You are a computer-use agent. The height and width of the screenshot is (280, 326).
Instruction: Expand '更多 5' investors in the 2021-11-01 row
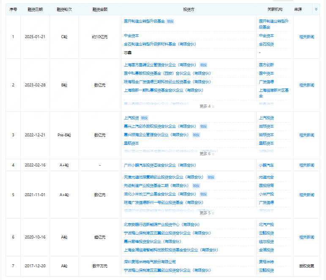coord(207,213)
